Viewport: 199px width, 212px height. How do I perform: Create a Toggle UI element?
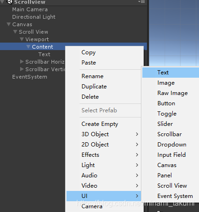(x=170, y=114)
